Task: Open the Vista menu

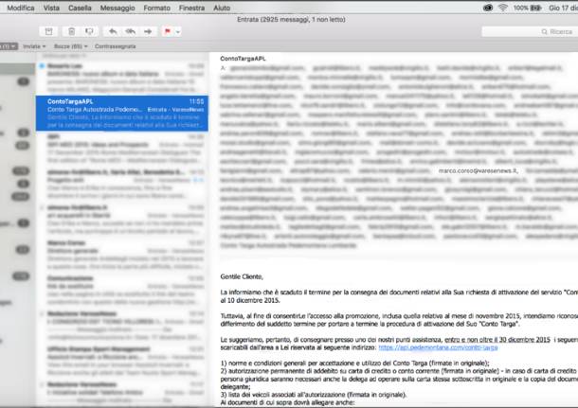Action: (x=51, y=8)
